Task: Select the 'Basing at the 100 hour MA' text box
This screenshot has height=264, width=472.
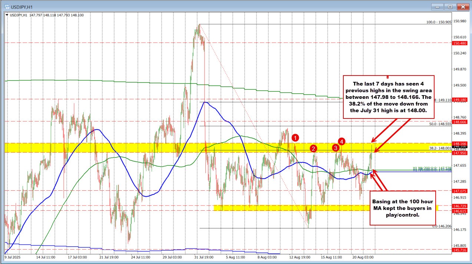Action: pyautogui.click(x=403, y=208)
